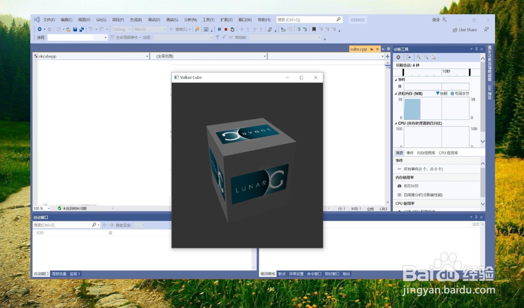524x308 pixels.
Task: Switch to the 输出 tab
Action: point(346,274)
